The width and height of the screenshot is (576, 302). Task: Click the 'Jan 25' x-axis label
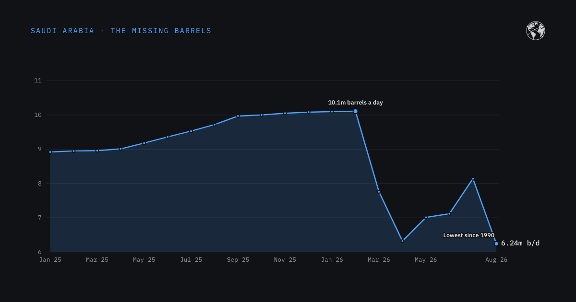[x=50, y=260]
